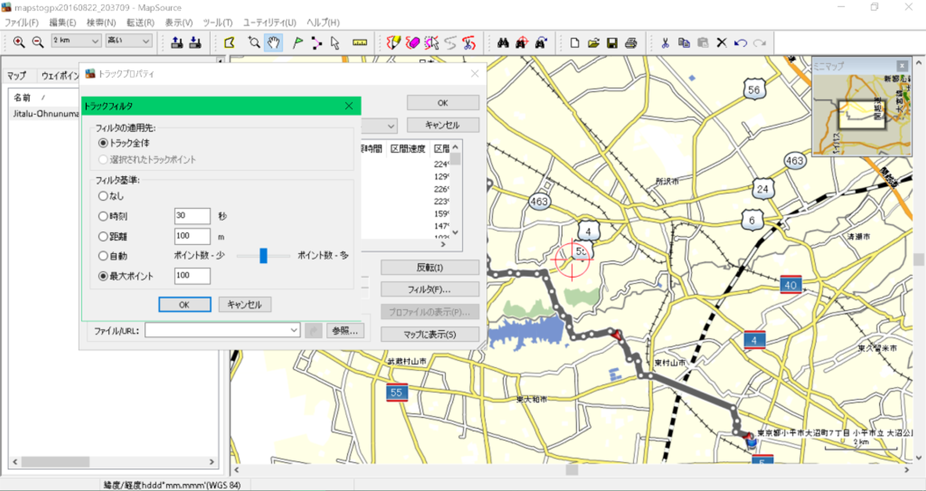The height and width of the screenshot is (491, 926).
Task: Click the 距離 meters input field
Action: [x=192, y=236]
